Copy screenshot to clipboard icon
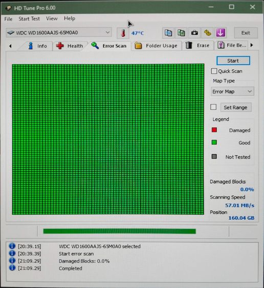The width and height of the screenshot is (264, 288). click(181, 33)
